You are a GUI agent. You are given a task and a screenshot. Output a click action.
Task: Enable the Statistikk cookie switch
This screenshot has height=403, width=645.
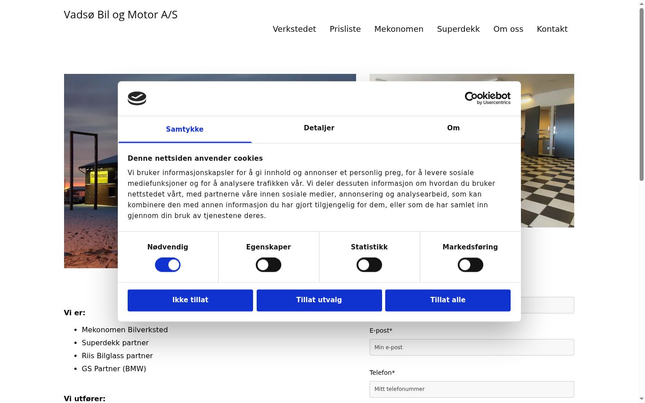[x=370, y=265]
